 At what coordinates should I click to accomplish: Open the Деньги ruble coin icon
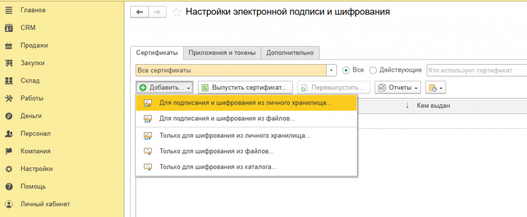[x=9, y=116]
